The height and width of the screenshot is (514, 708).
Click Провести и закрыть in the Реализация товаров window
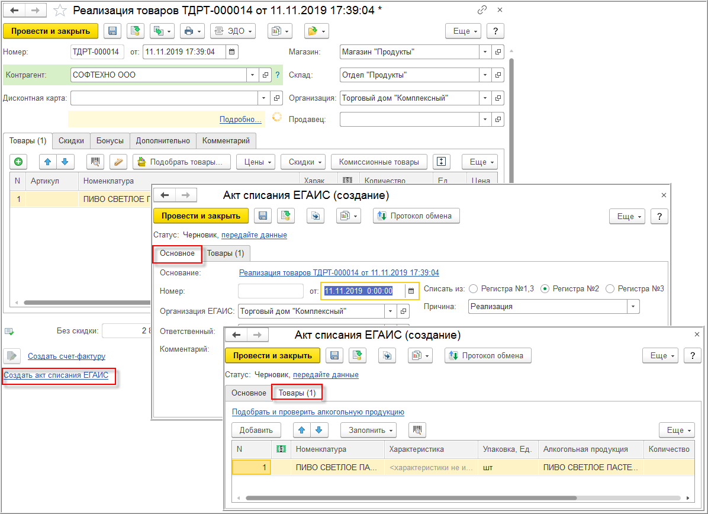point(50,31)
